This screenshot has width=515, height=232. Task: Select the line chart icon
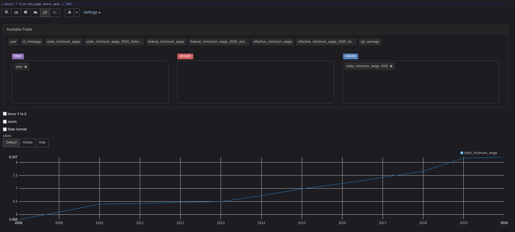(x=45, y=12)
